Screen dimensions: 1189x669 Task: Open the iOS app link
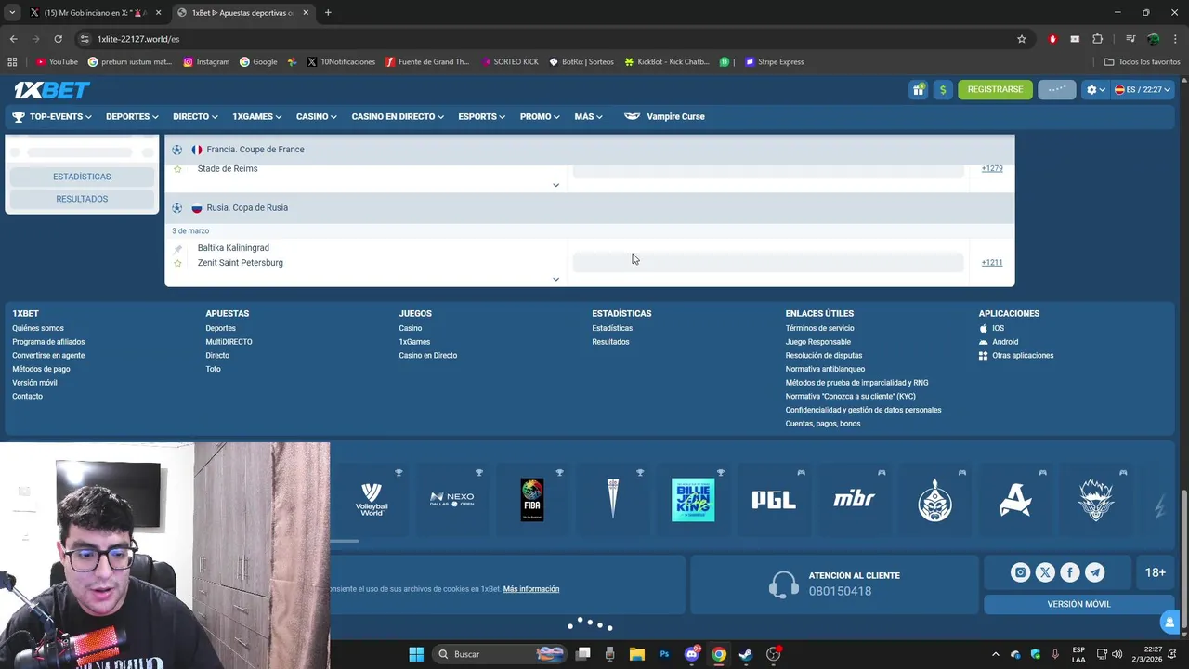pos(992,328)
